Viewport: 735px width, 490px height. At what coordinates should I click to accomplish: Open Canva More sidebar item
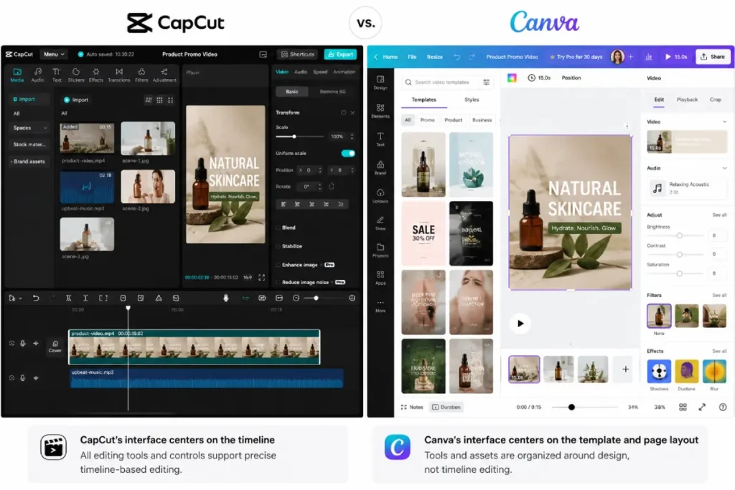coord(380,306)
